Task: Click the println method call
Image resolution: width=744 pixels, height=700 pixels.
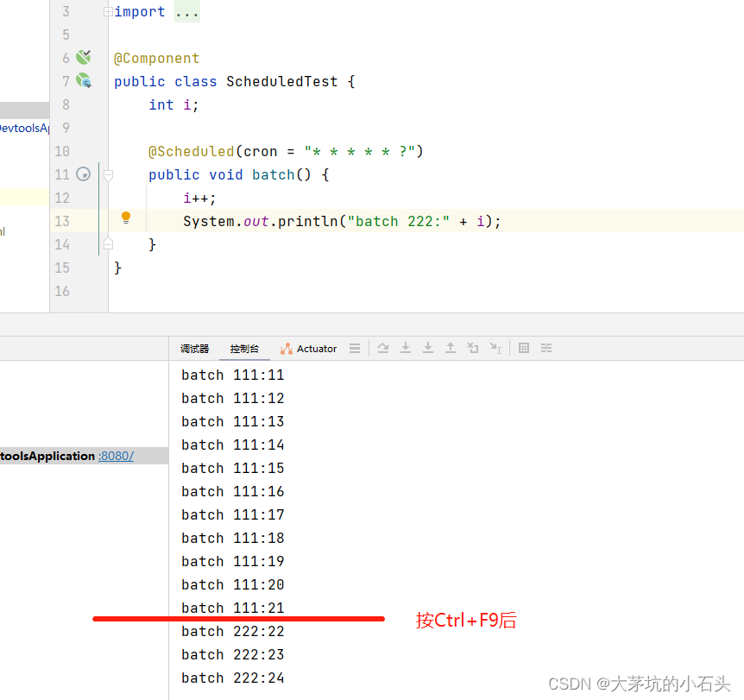Action: point(307,221)
